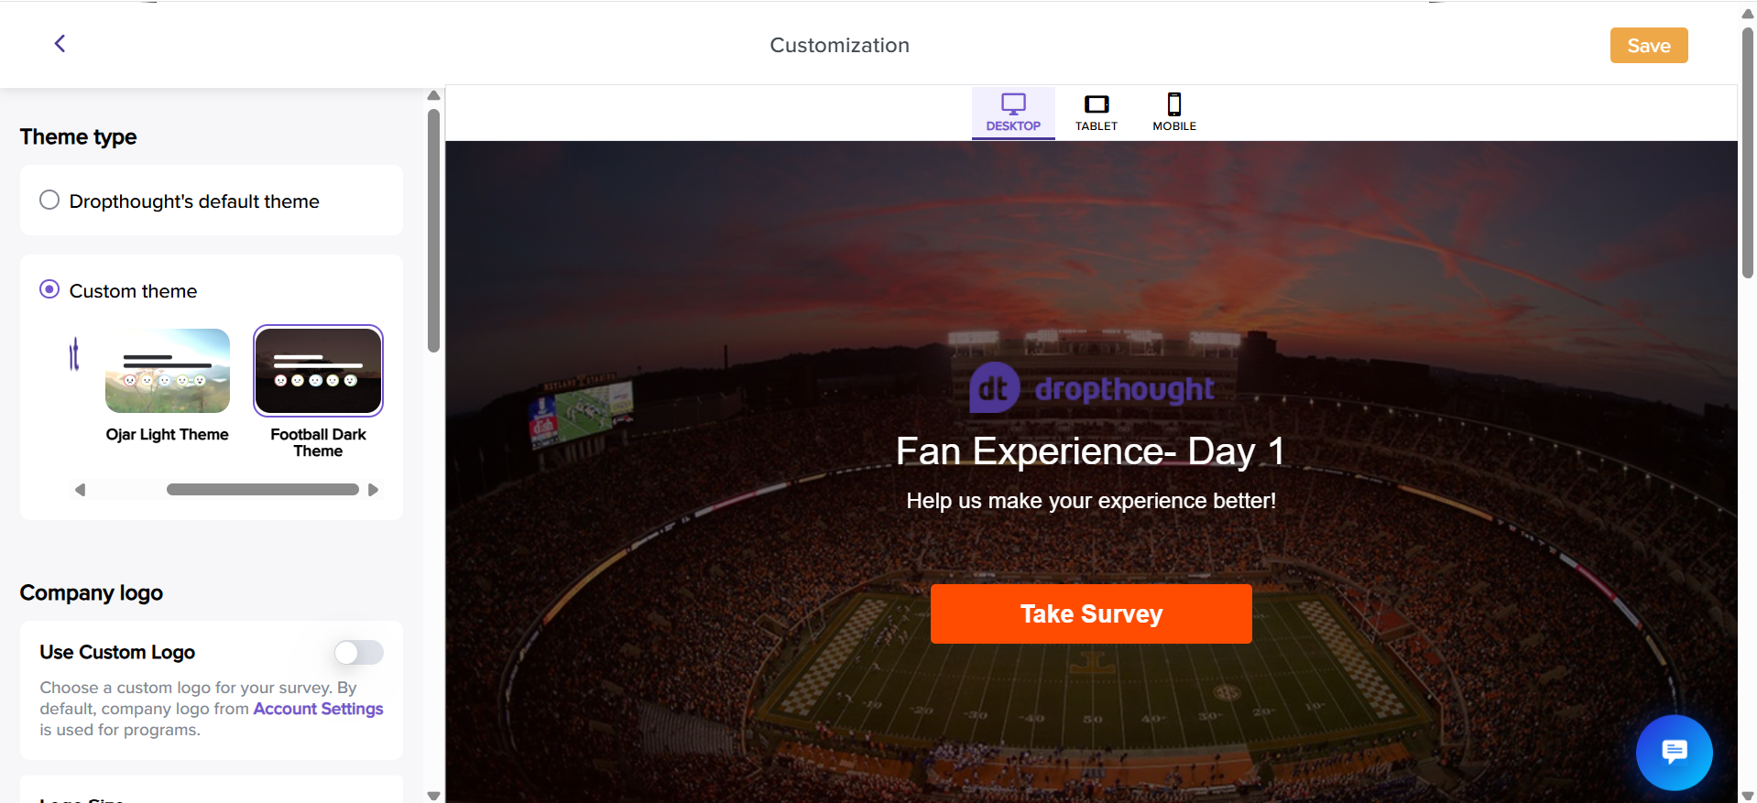The height and width of the screenshot is (803, 1757).
Task: Save the customization changes
Action: 1648,46
